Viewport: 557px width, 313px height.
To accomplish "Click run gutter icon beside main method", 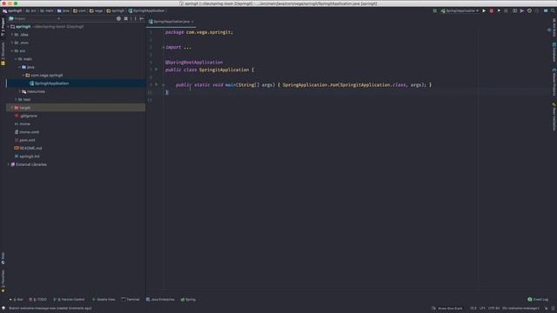I will click(x=156, y=84).
